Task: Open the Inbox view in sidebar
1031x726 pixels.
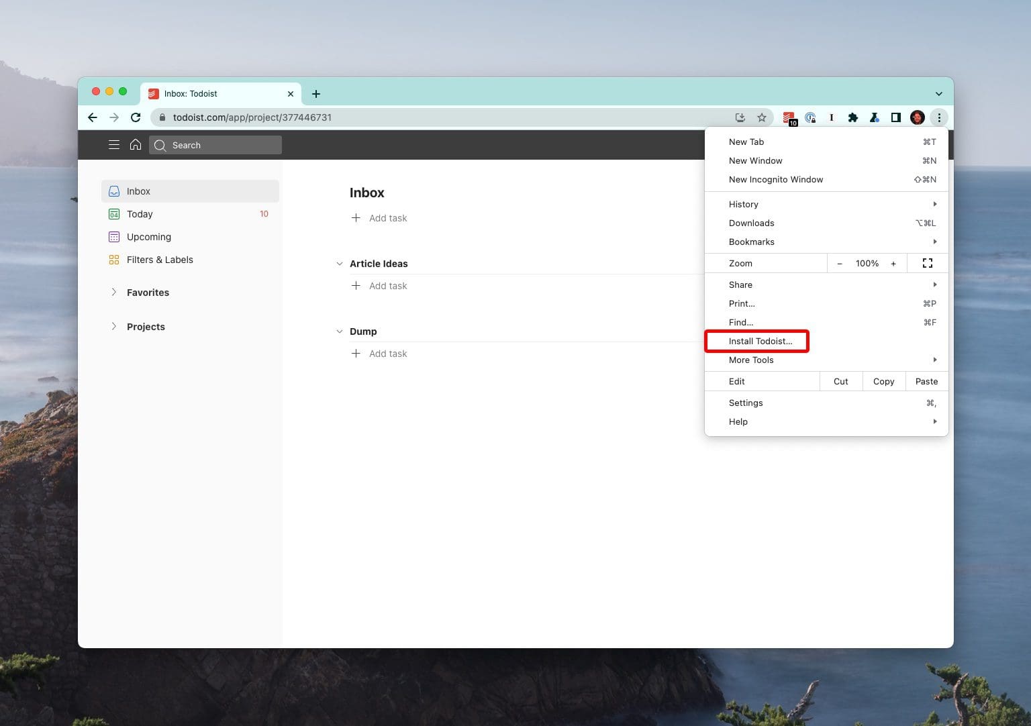Action: (190, 191)
